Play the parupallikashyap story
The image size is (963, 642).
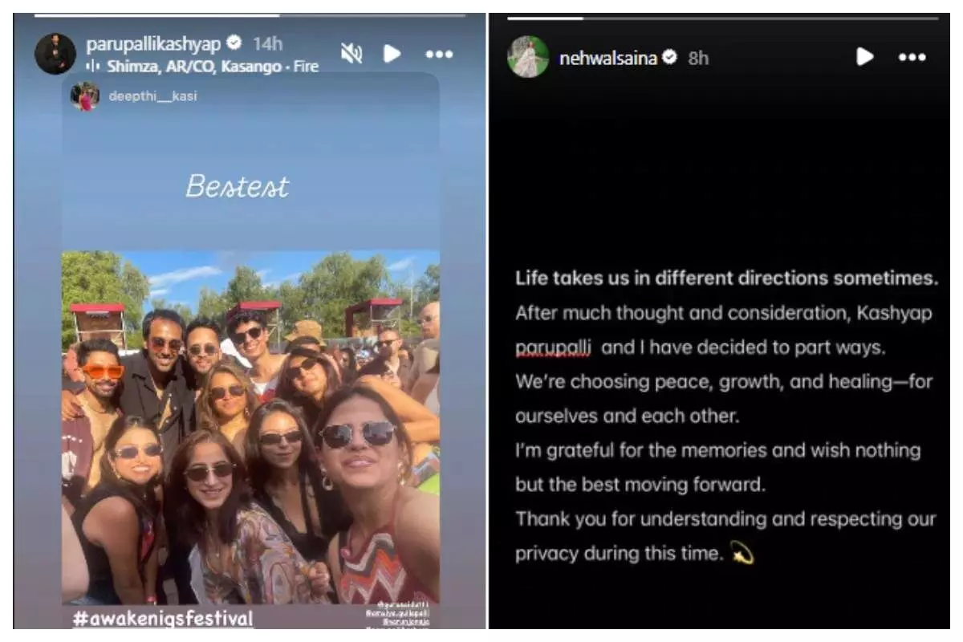392,54
